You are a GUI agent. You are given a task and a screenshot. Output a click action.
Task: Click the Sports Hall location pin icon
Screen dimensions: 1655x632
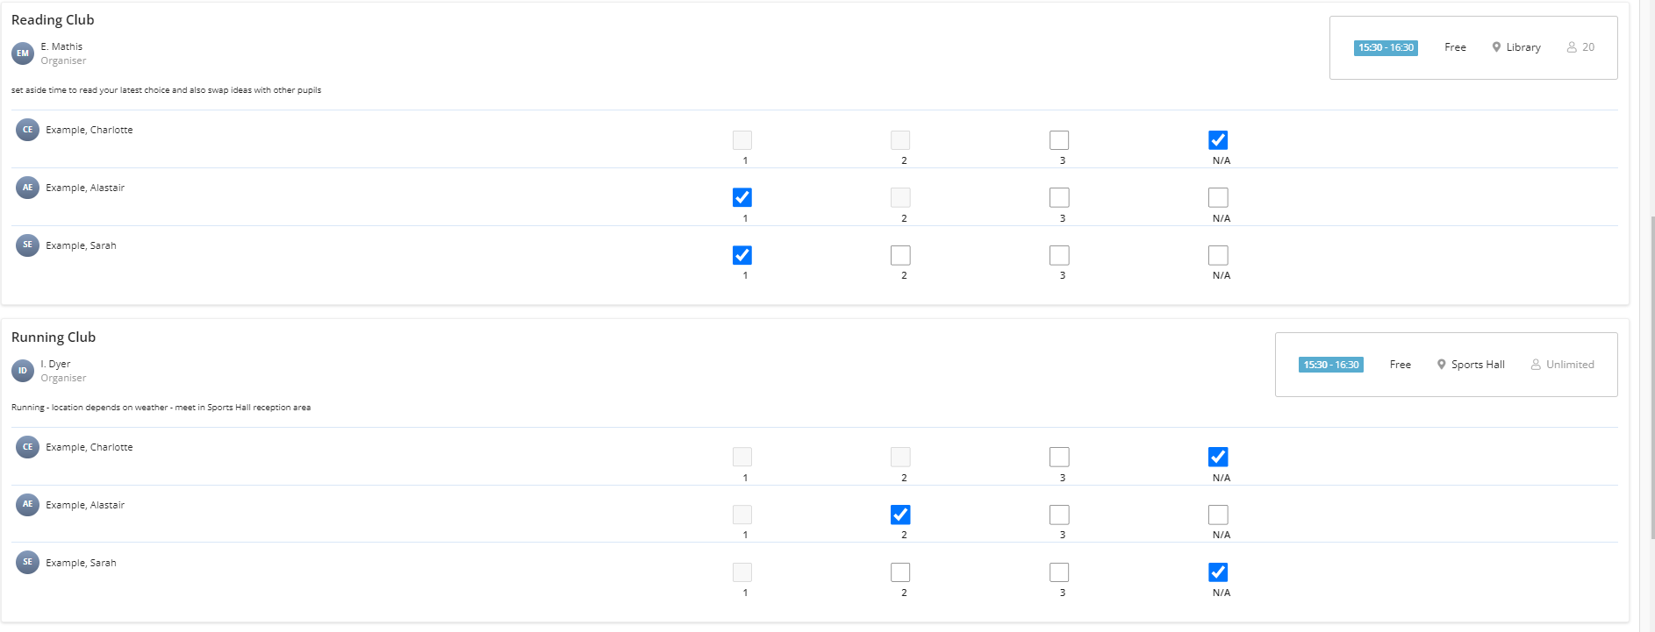pyautogui.click(x=1441, y=365)
